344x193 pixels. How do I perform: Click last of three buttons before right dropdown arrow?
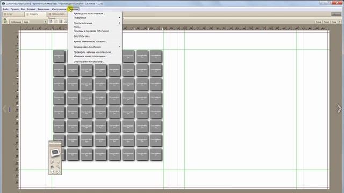[x=334, y=22]
